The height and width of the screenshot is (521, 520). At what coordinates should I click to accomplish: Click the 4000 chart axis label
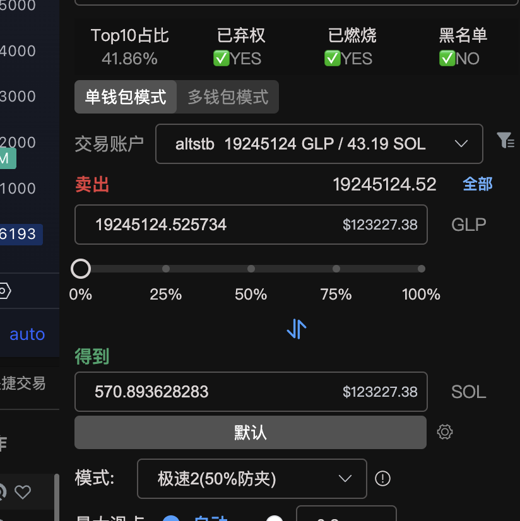point(17,51)
